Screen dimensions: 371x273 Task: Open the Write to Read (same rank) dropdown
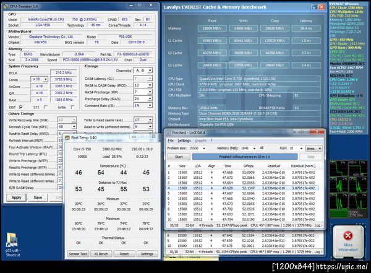tap(150, 120)
